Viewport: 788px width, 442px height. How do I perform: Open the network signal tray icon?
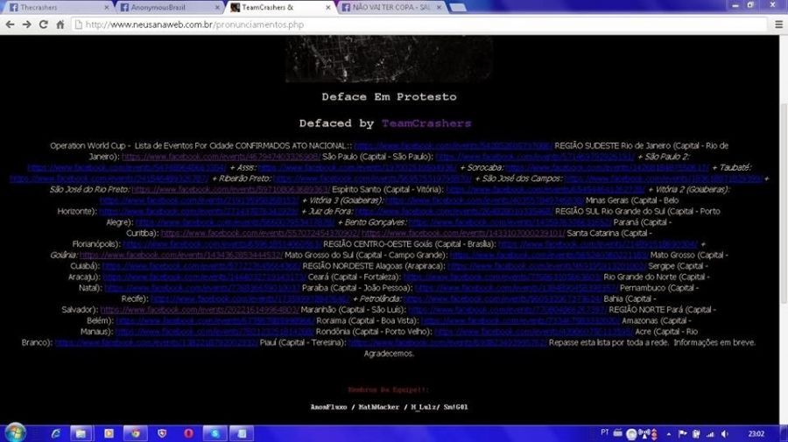[x=710, y=433]
